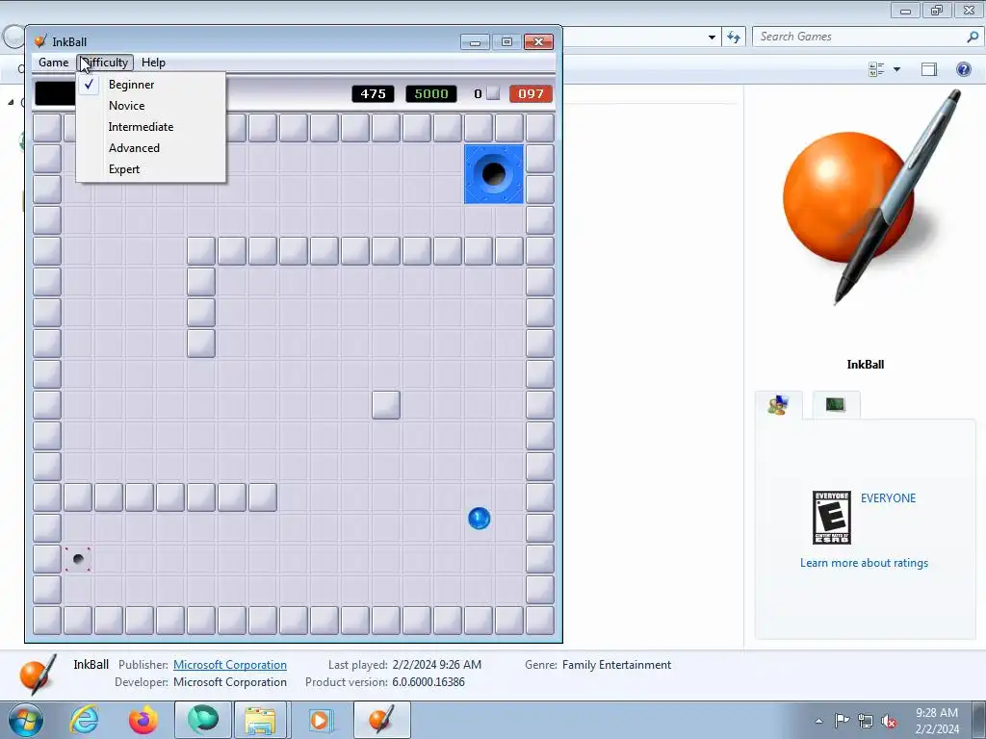Screen dimensions: 986x739
Task: Show hidden tray icons arrow
Action: 818,721
